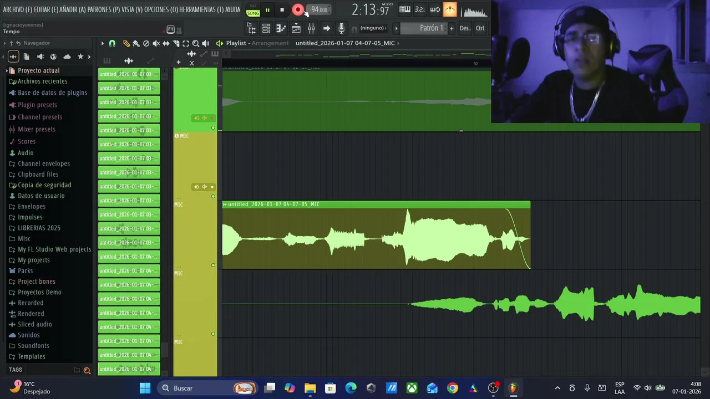Toggle typing keyboard to piano icon
This screenshot has height=399, width=710.
[x=405, y=9]
